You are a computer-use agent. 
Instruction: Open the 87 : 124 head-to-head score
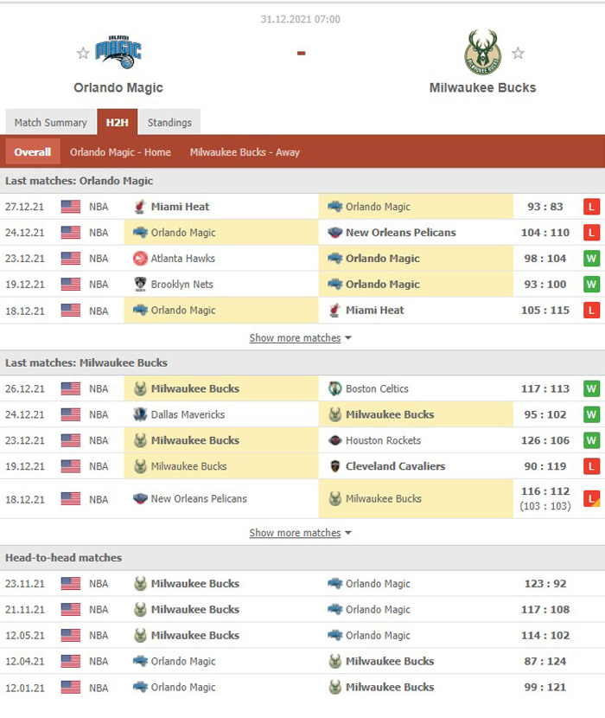tap(545, 661)
